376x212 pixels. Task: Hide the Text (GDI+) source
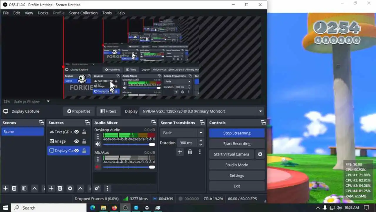coord(76,132)
